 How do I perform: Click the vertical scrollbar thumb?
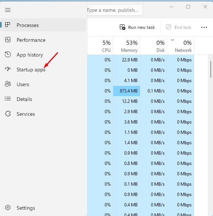coord(211,70)
